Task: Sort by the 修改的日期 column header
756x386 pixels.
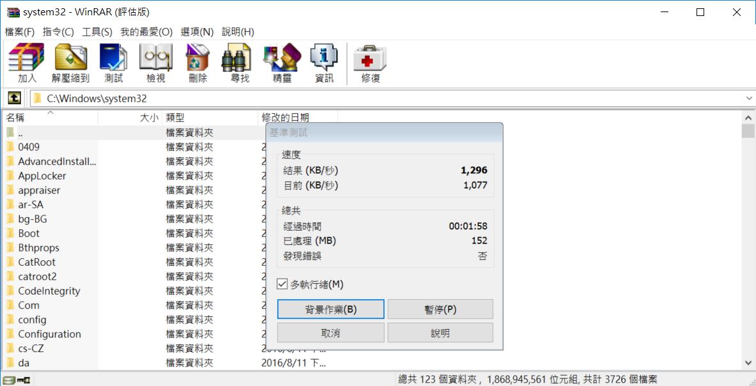Action: coord(297,118)
